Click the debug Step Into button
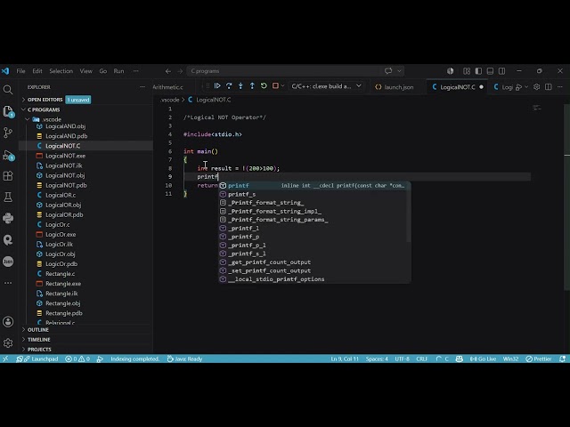The width and height of the screenshot is (570, 427). (240, 86)
